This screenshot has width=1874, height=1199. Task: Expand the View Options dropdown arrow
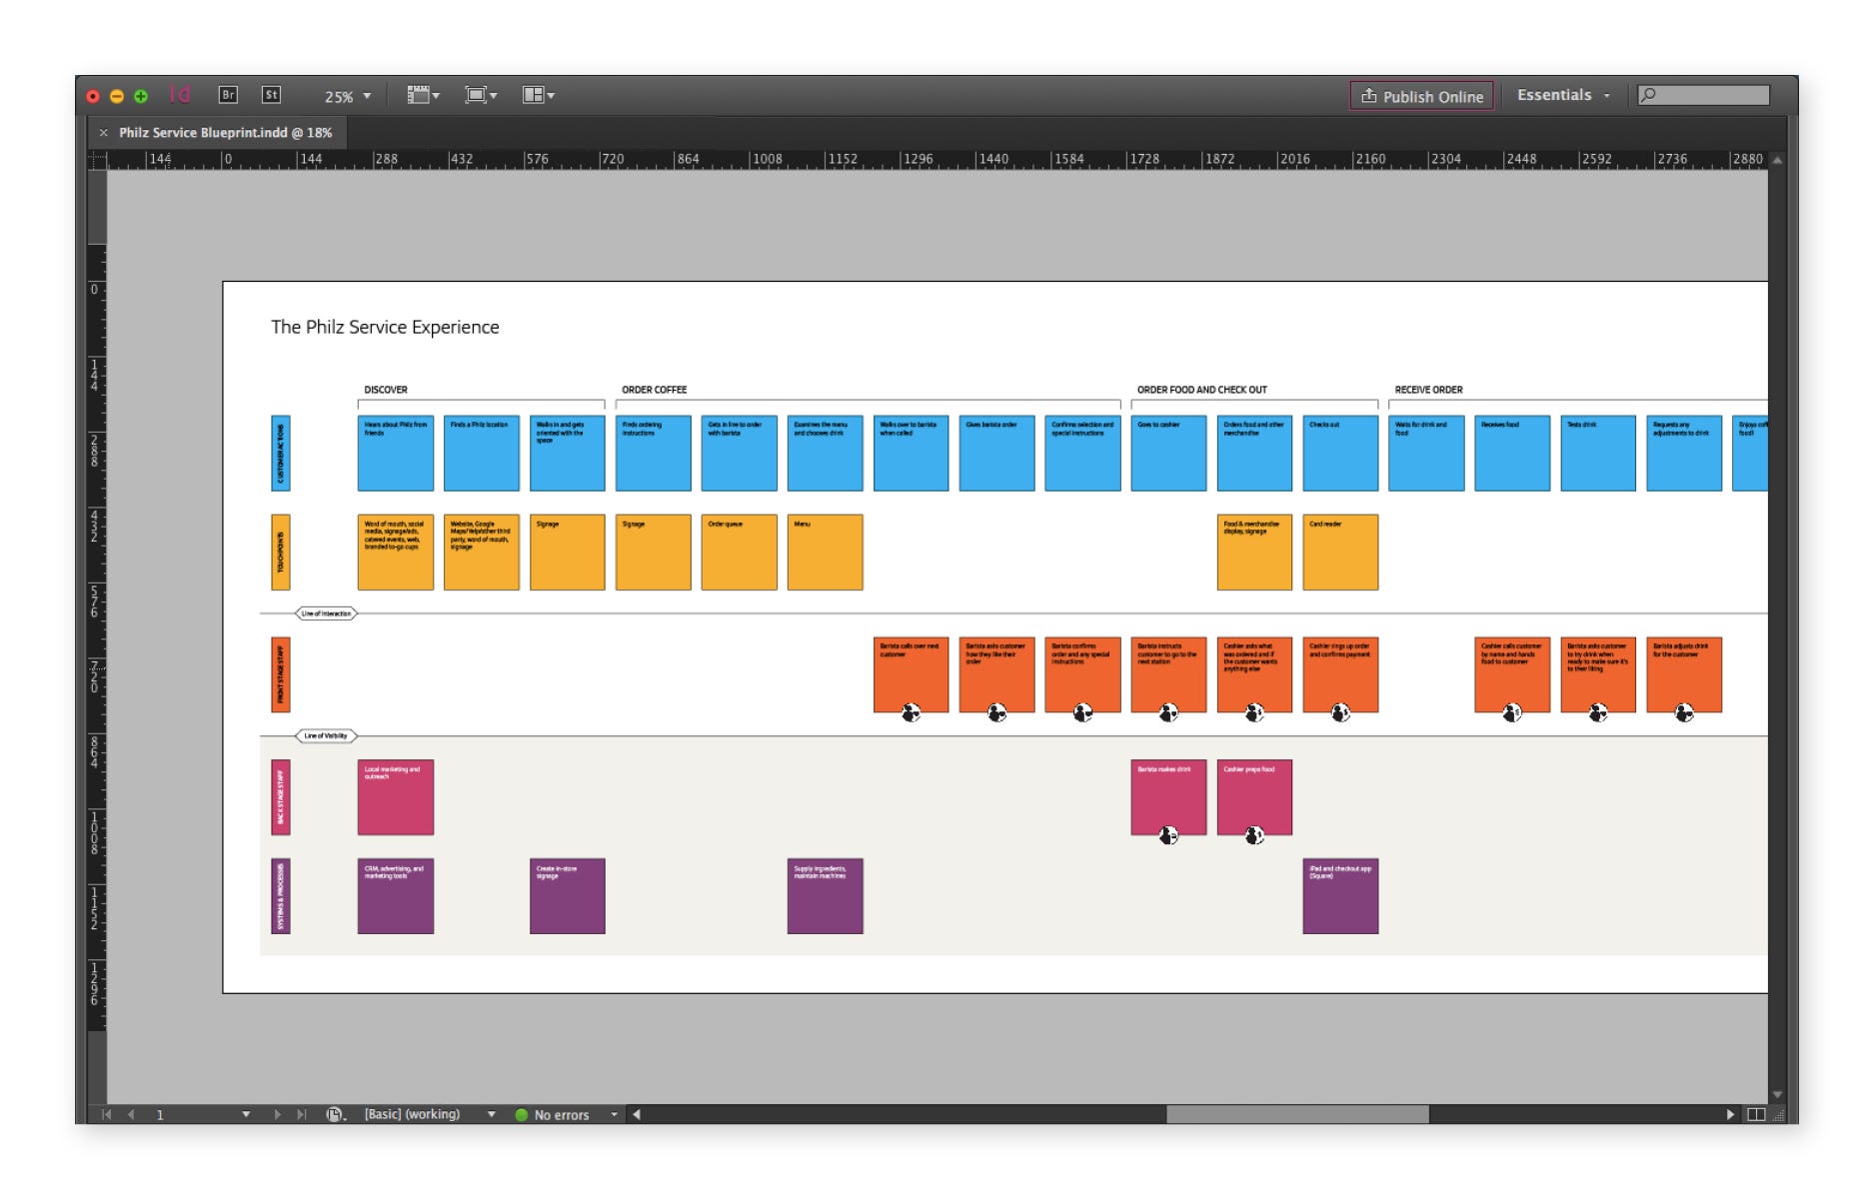[436, 96]
